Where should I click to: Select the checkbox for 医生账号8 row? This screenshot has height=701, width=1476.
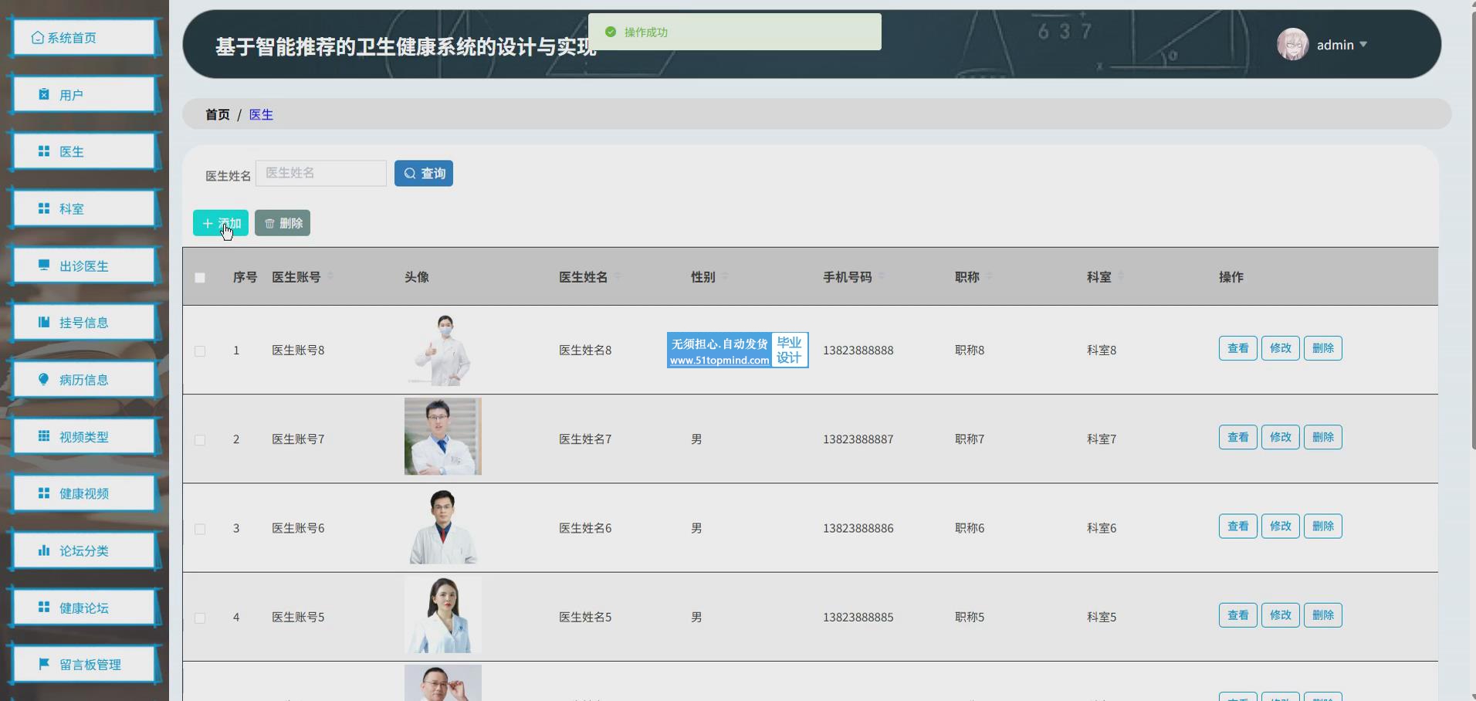(x=200, y=350)
